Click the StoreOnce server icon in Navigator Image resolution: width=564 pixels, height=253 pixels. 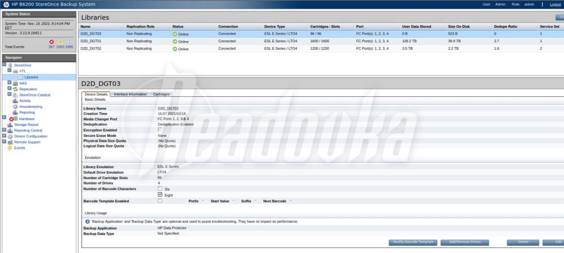tap(10, 65)
